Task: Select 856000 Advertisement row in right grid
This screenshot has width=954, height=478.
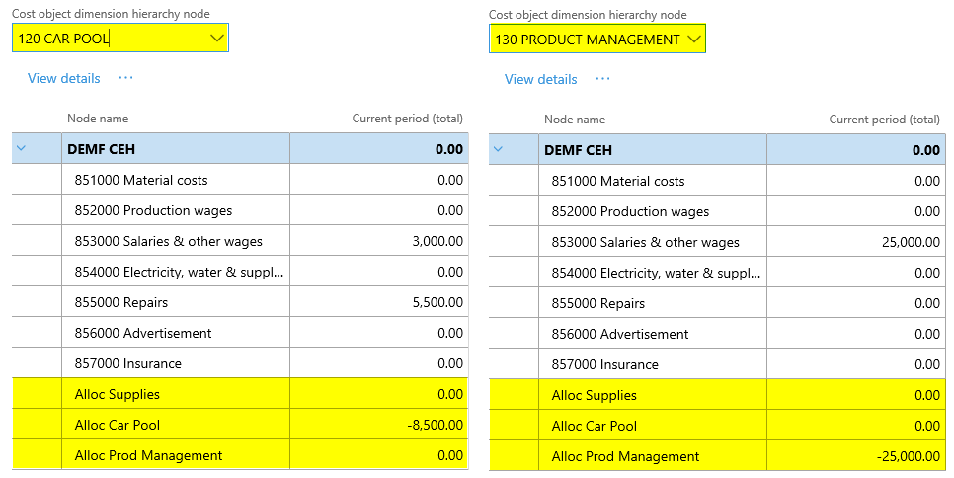Action: point(619,334)
